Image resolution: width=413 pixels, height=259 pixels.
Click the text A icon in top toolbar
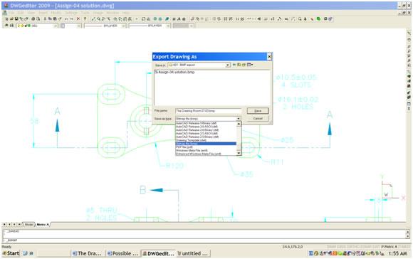tap(179, 19)
